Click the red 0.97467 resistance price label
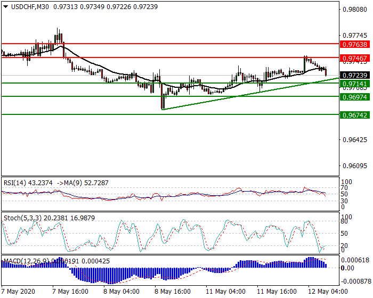This screenshot has width=373, height=298. (x=355, y=58)
